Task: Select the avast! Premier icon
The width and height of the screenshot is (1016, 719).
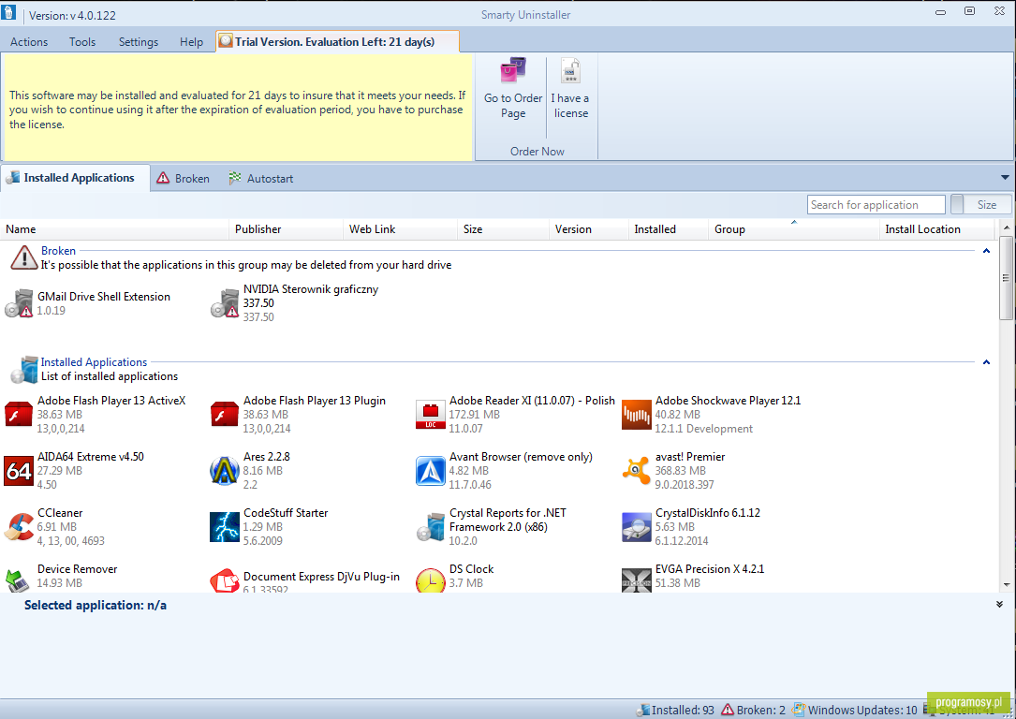Action: pos(637,471)
